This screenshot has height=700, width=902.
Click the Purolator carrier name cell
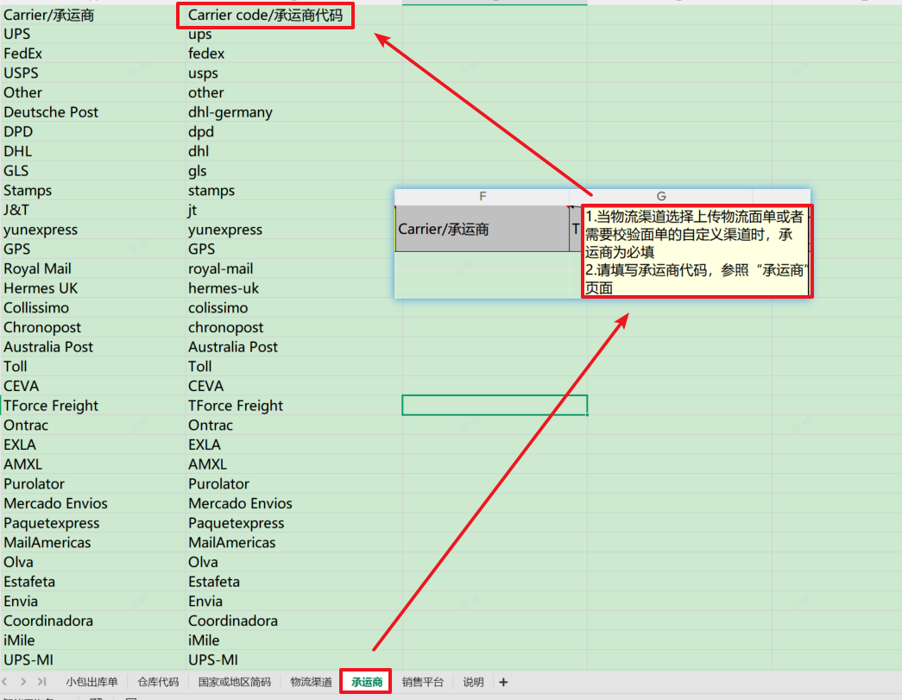[92, 483]
